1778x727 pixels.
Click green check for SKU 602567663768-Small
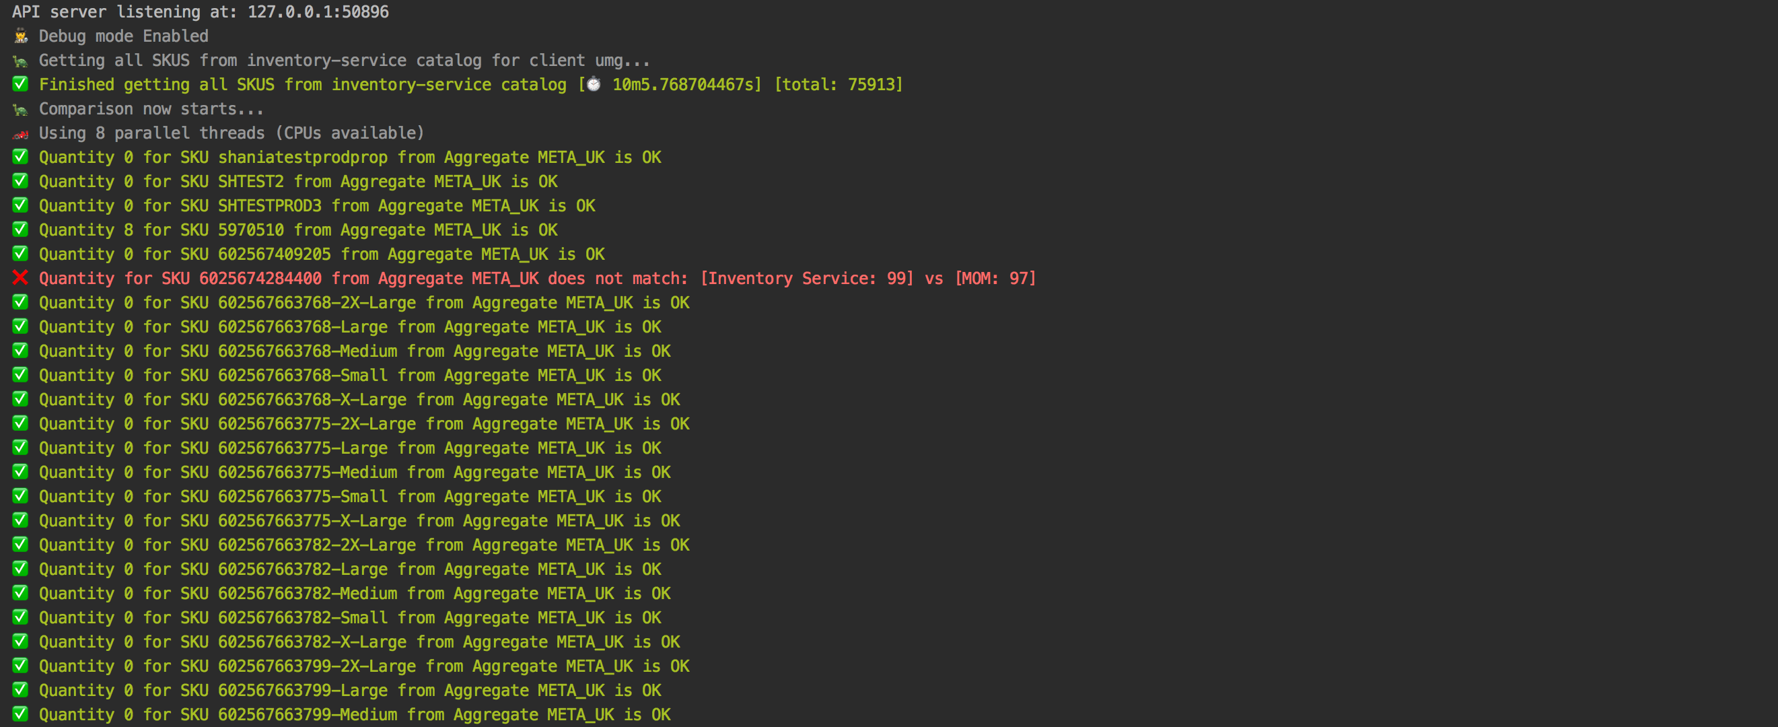click(x=21, y=374)
